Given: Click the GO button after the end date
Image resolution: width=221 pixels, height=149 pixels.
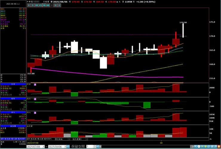Looking at the screenshot, I should point(68,147).
